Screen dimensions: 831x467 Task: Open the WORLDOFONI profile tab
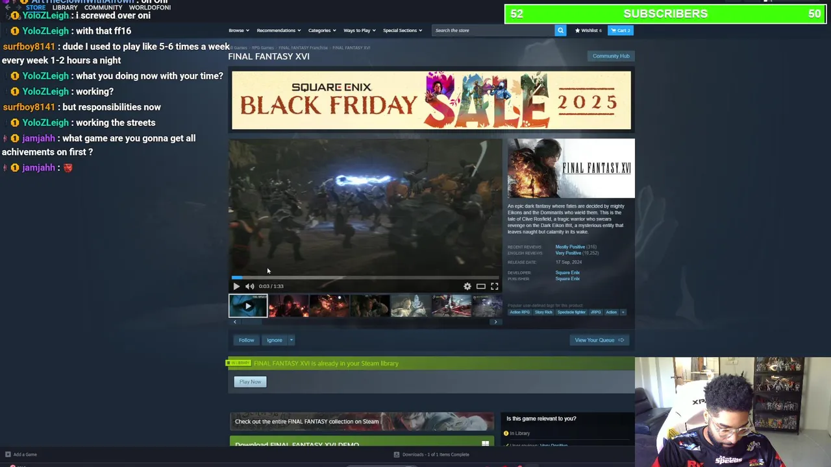149,8
